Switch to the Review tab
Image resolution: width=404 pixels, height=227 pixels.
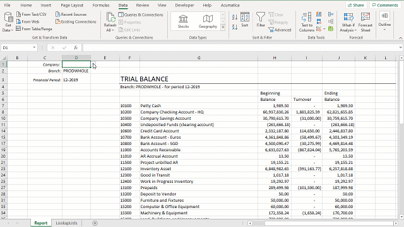pyautogui.click(x=143, y=5)
